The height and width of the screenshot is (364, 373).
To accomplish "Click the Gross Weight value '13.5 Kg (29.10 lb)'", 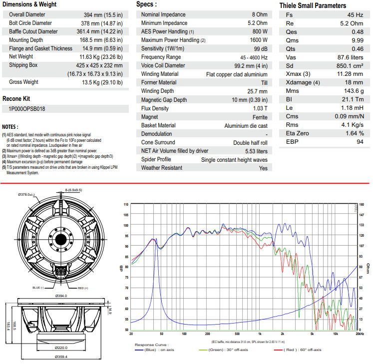I will coord(102,82).
